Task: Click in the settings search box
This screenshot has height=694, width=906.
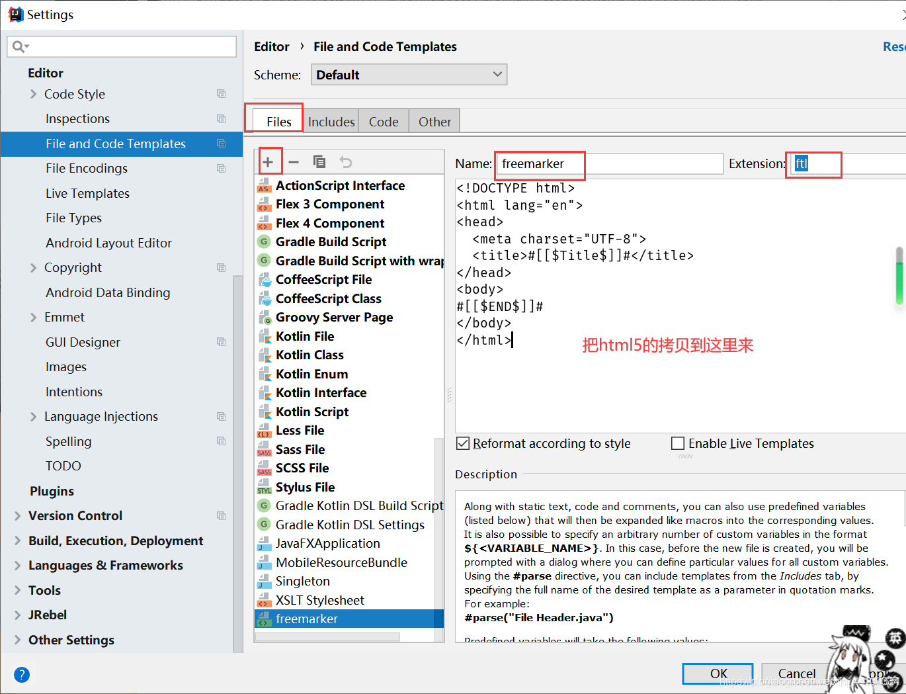Action: tap(122, 46)
